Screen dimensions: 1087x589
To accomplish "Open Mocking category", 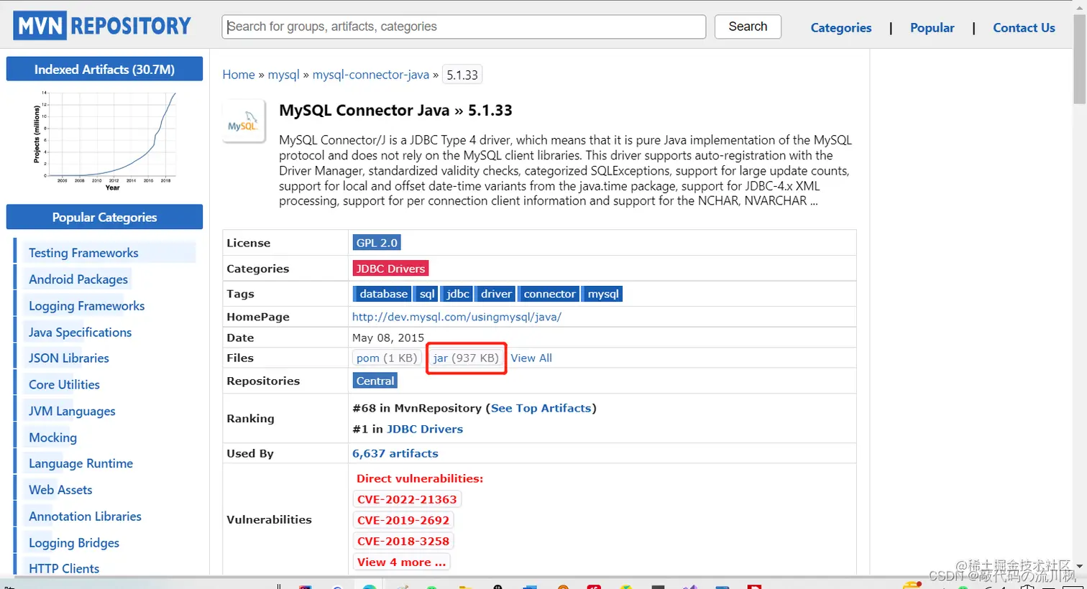I will (x=52, y=437).
